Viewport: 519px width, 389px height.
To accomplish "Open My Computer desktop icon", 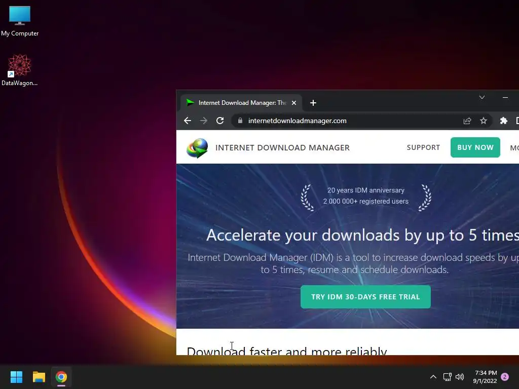I will pyautogui.click(x=20, y=21).
